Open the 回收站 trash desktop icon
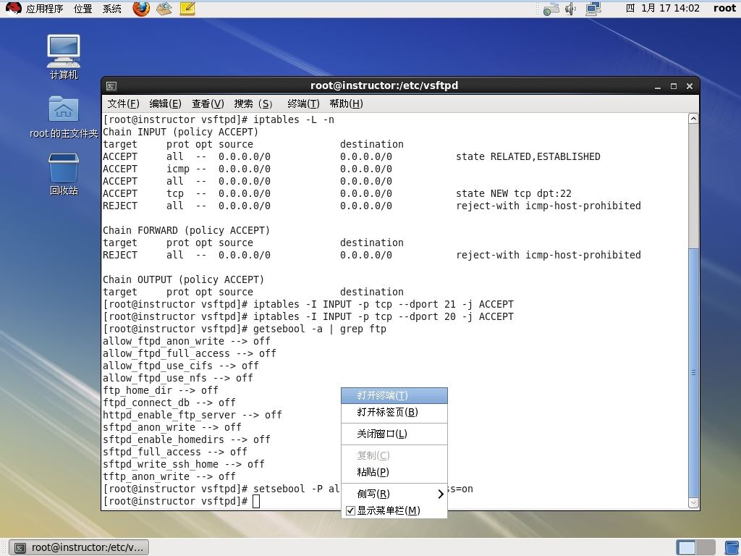 tap(64, 174)
